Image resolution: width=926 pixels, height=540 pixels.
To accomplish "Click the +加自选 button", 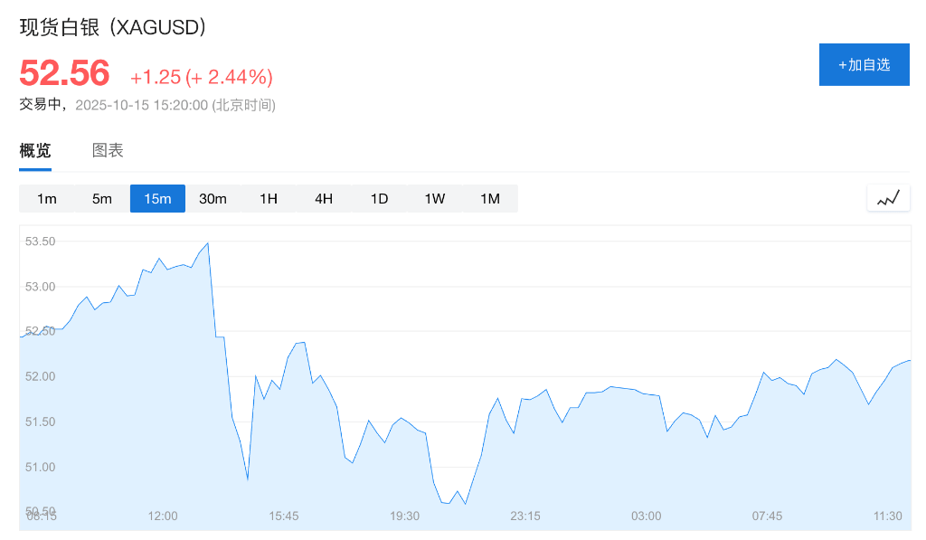I will point(864,64).
